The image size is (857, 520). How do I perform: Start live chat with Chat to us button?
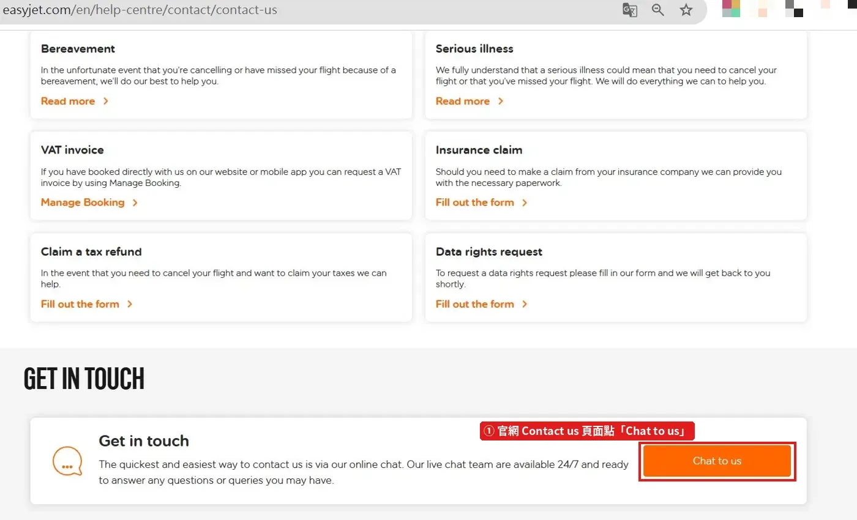click(717, 461)
